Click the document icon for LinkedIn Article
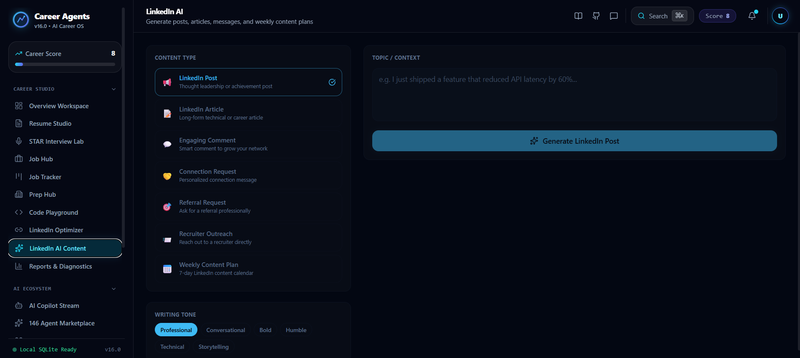 [x=167, y=114]
